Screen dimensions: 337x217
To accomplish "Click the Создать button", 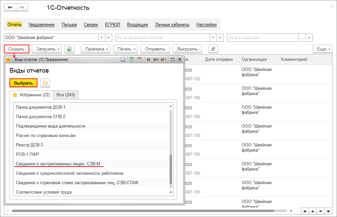I will [x=17, y=49].
